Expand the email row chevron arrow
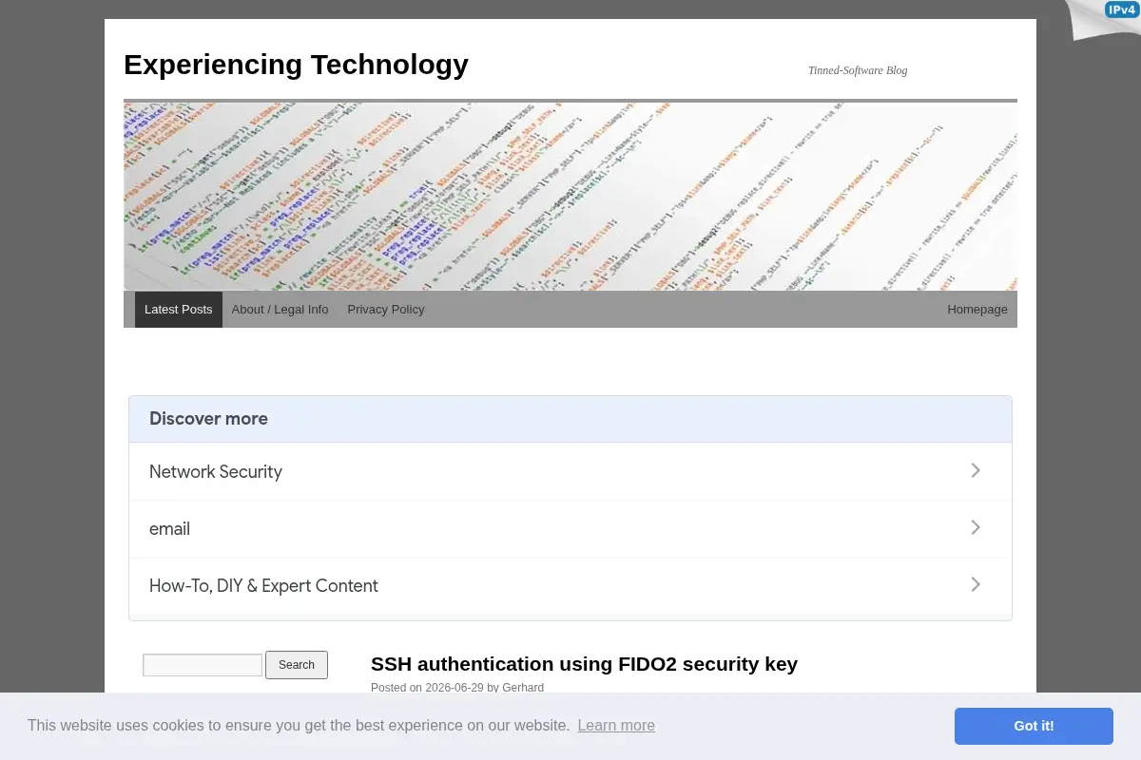 (976, 527)
